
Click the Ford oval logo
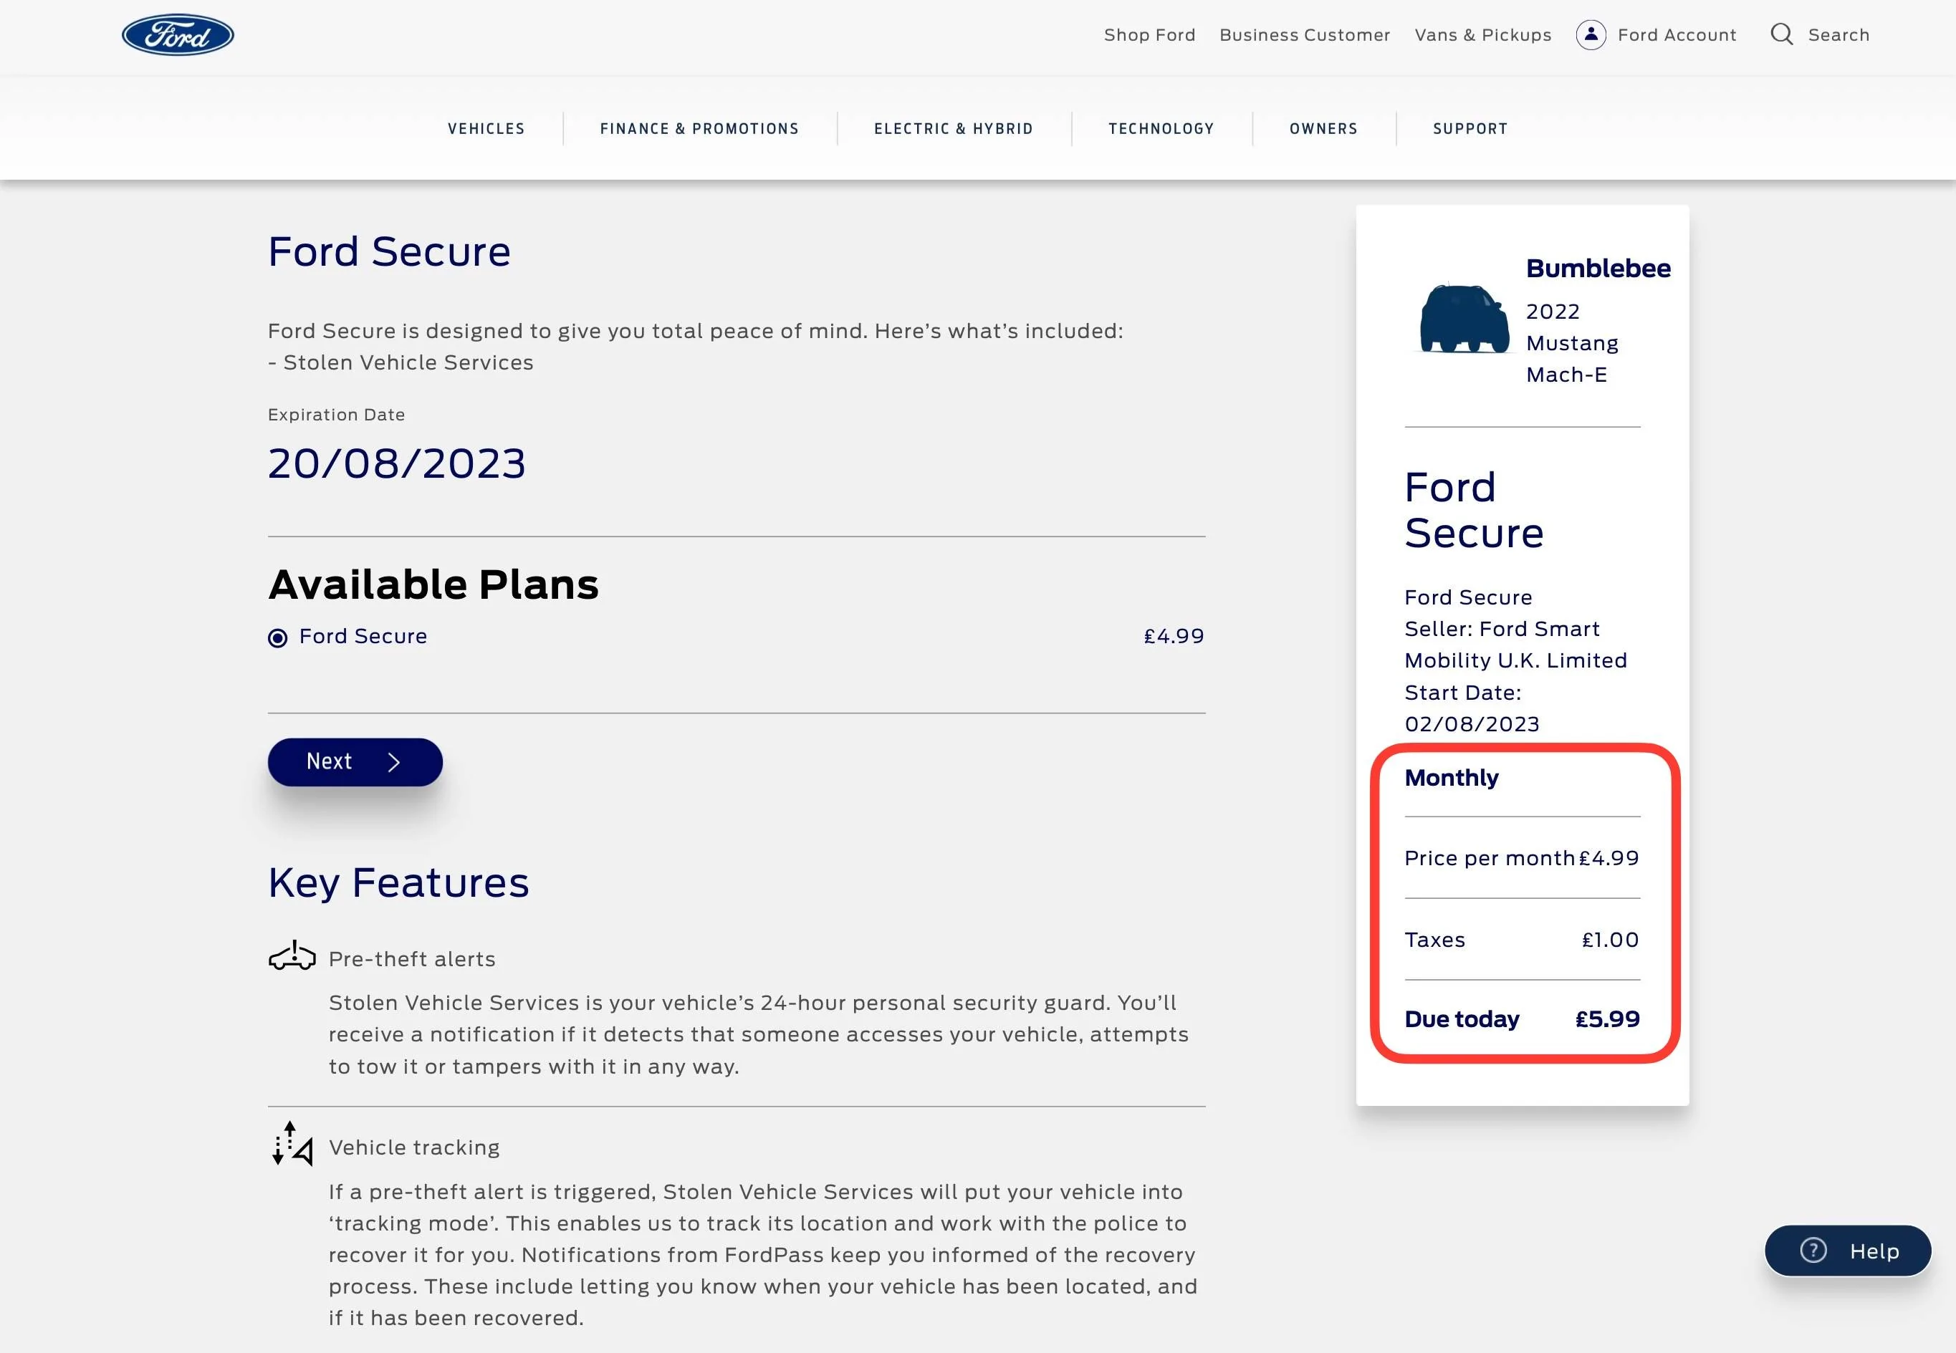point(178,35)
